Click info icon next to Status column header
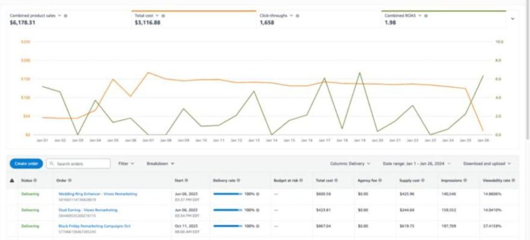Screen dimensions: 530x240 click(35, 181)
